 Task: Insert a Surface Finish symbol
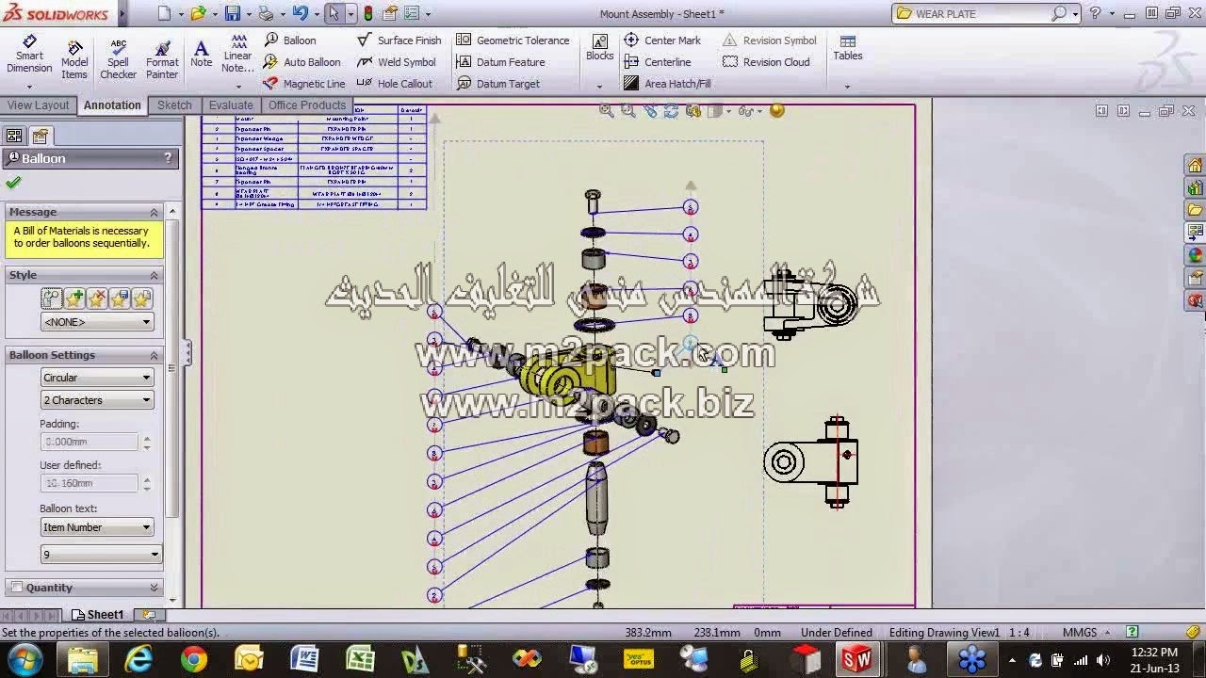coord(399,40)
